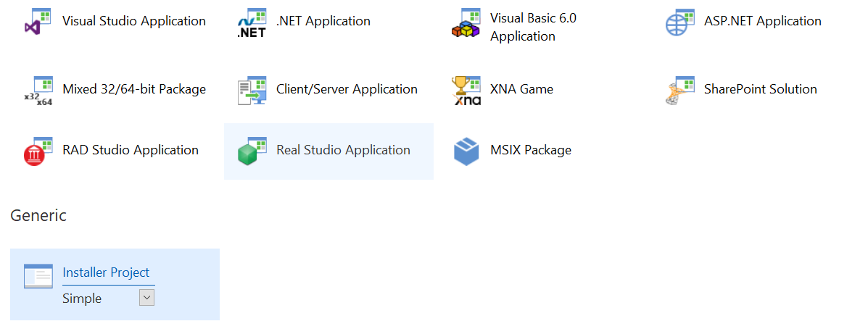Choose the 'Visual Basic 6.0 Application' label

click(533, 27)
